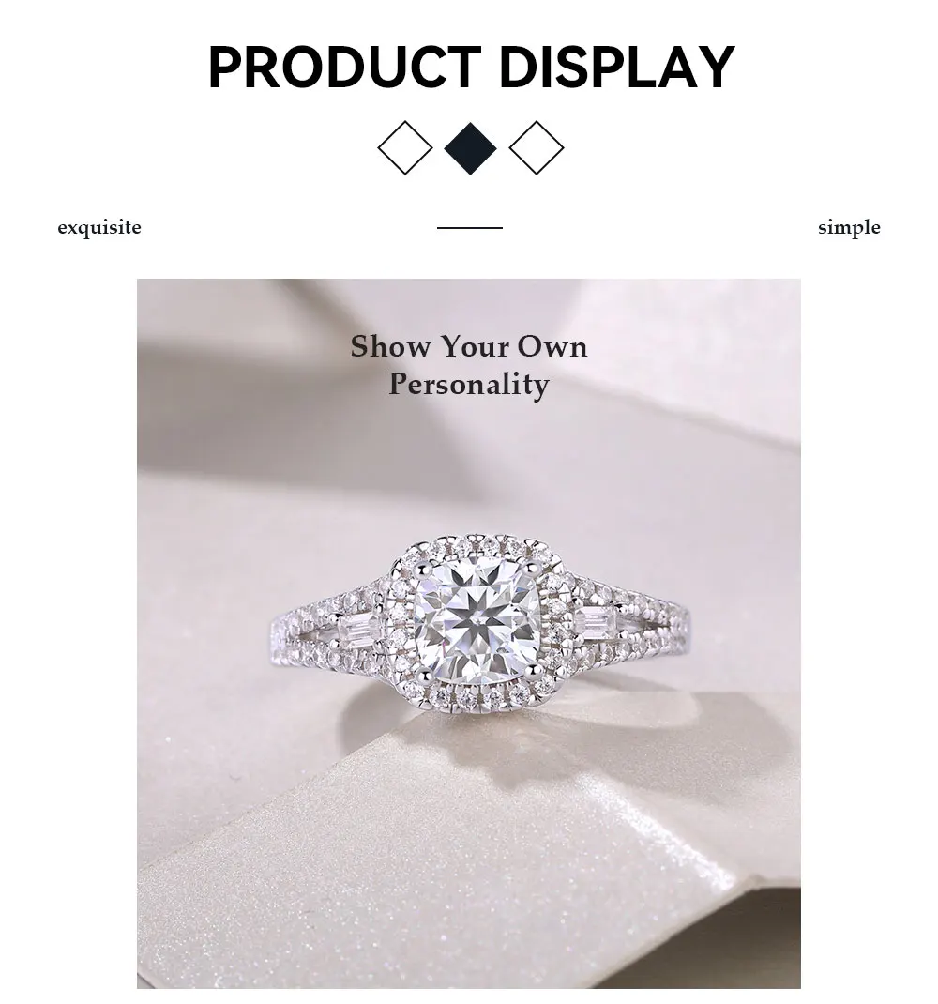Click the 'exquisite' label

coord(99,227)
